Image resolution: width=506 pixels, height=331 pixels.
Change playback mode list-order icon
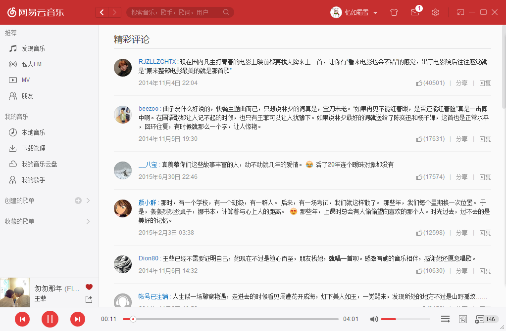tap(445, 319)
